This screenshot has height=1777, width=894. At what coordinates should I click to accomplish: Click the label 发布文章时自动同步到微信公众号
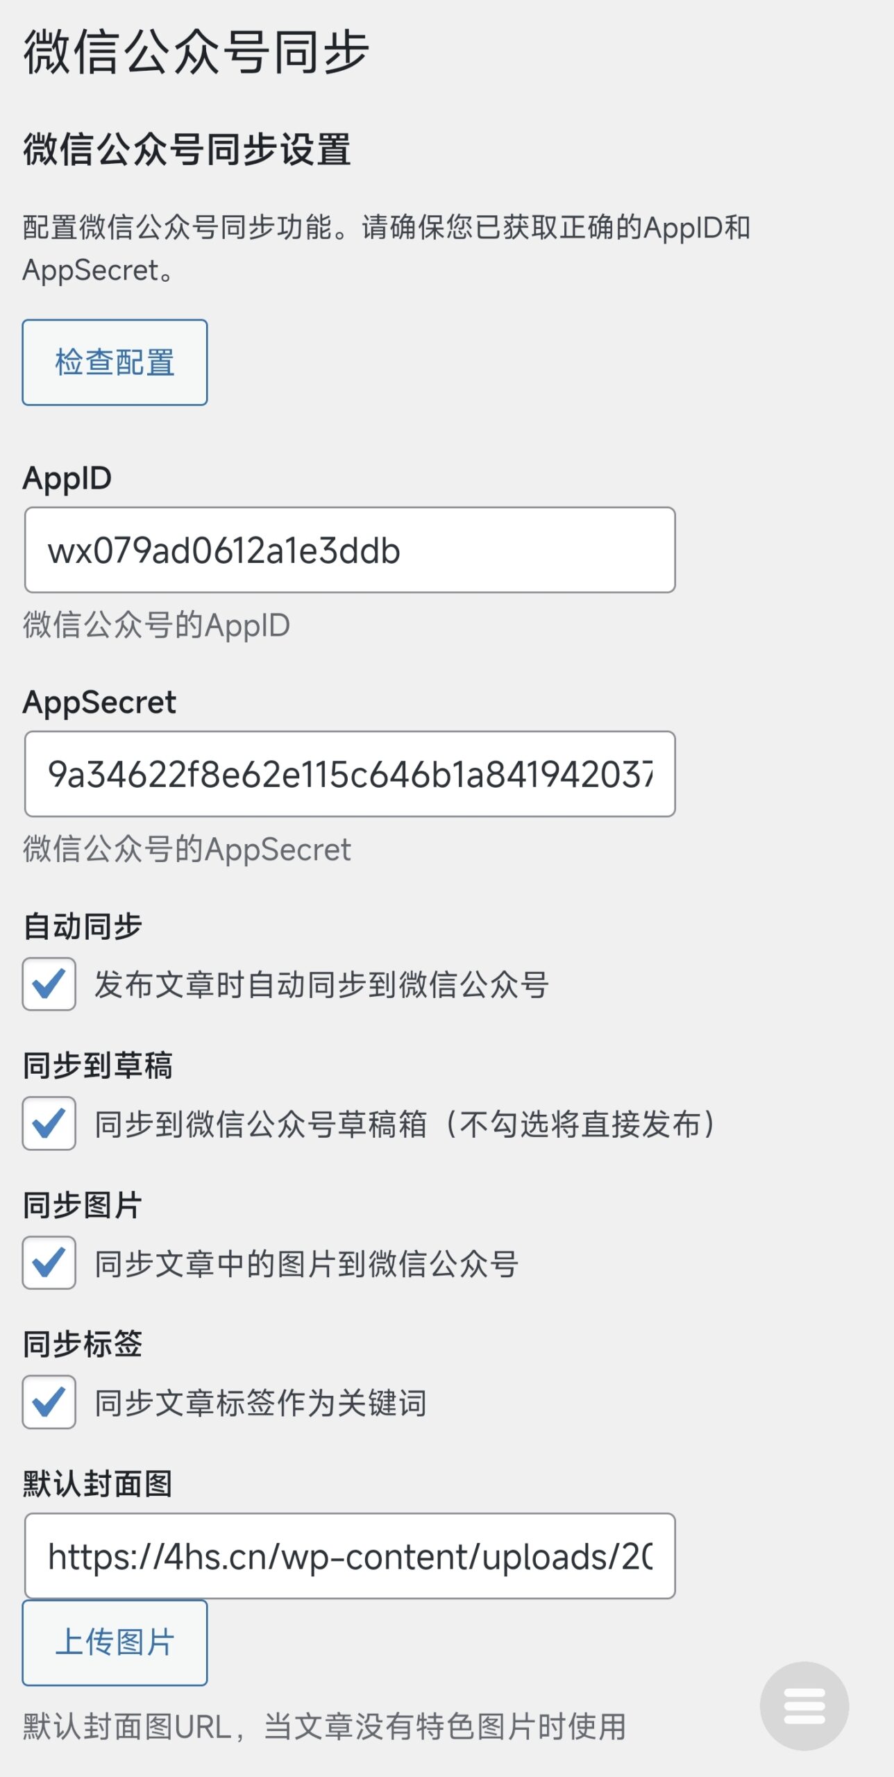point(321,984)
